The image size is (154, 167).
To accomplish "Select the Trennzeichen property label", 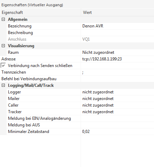I will [x=13, y=72].
